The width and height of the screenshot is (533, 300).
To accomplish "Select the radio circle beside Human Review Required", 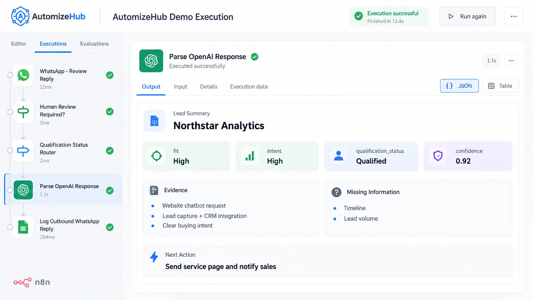I will tap(10, 112).
